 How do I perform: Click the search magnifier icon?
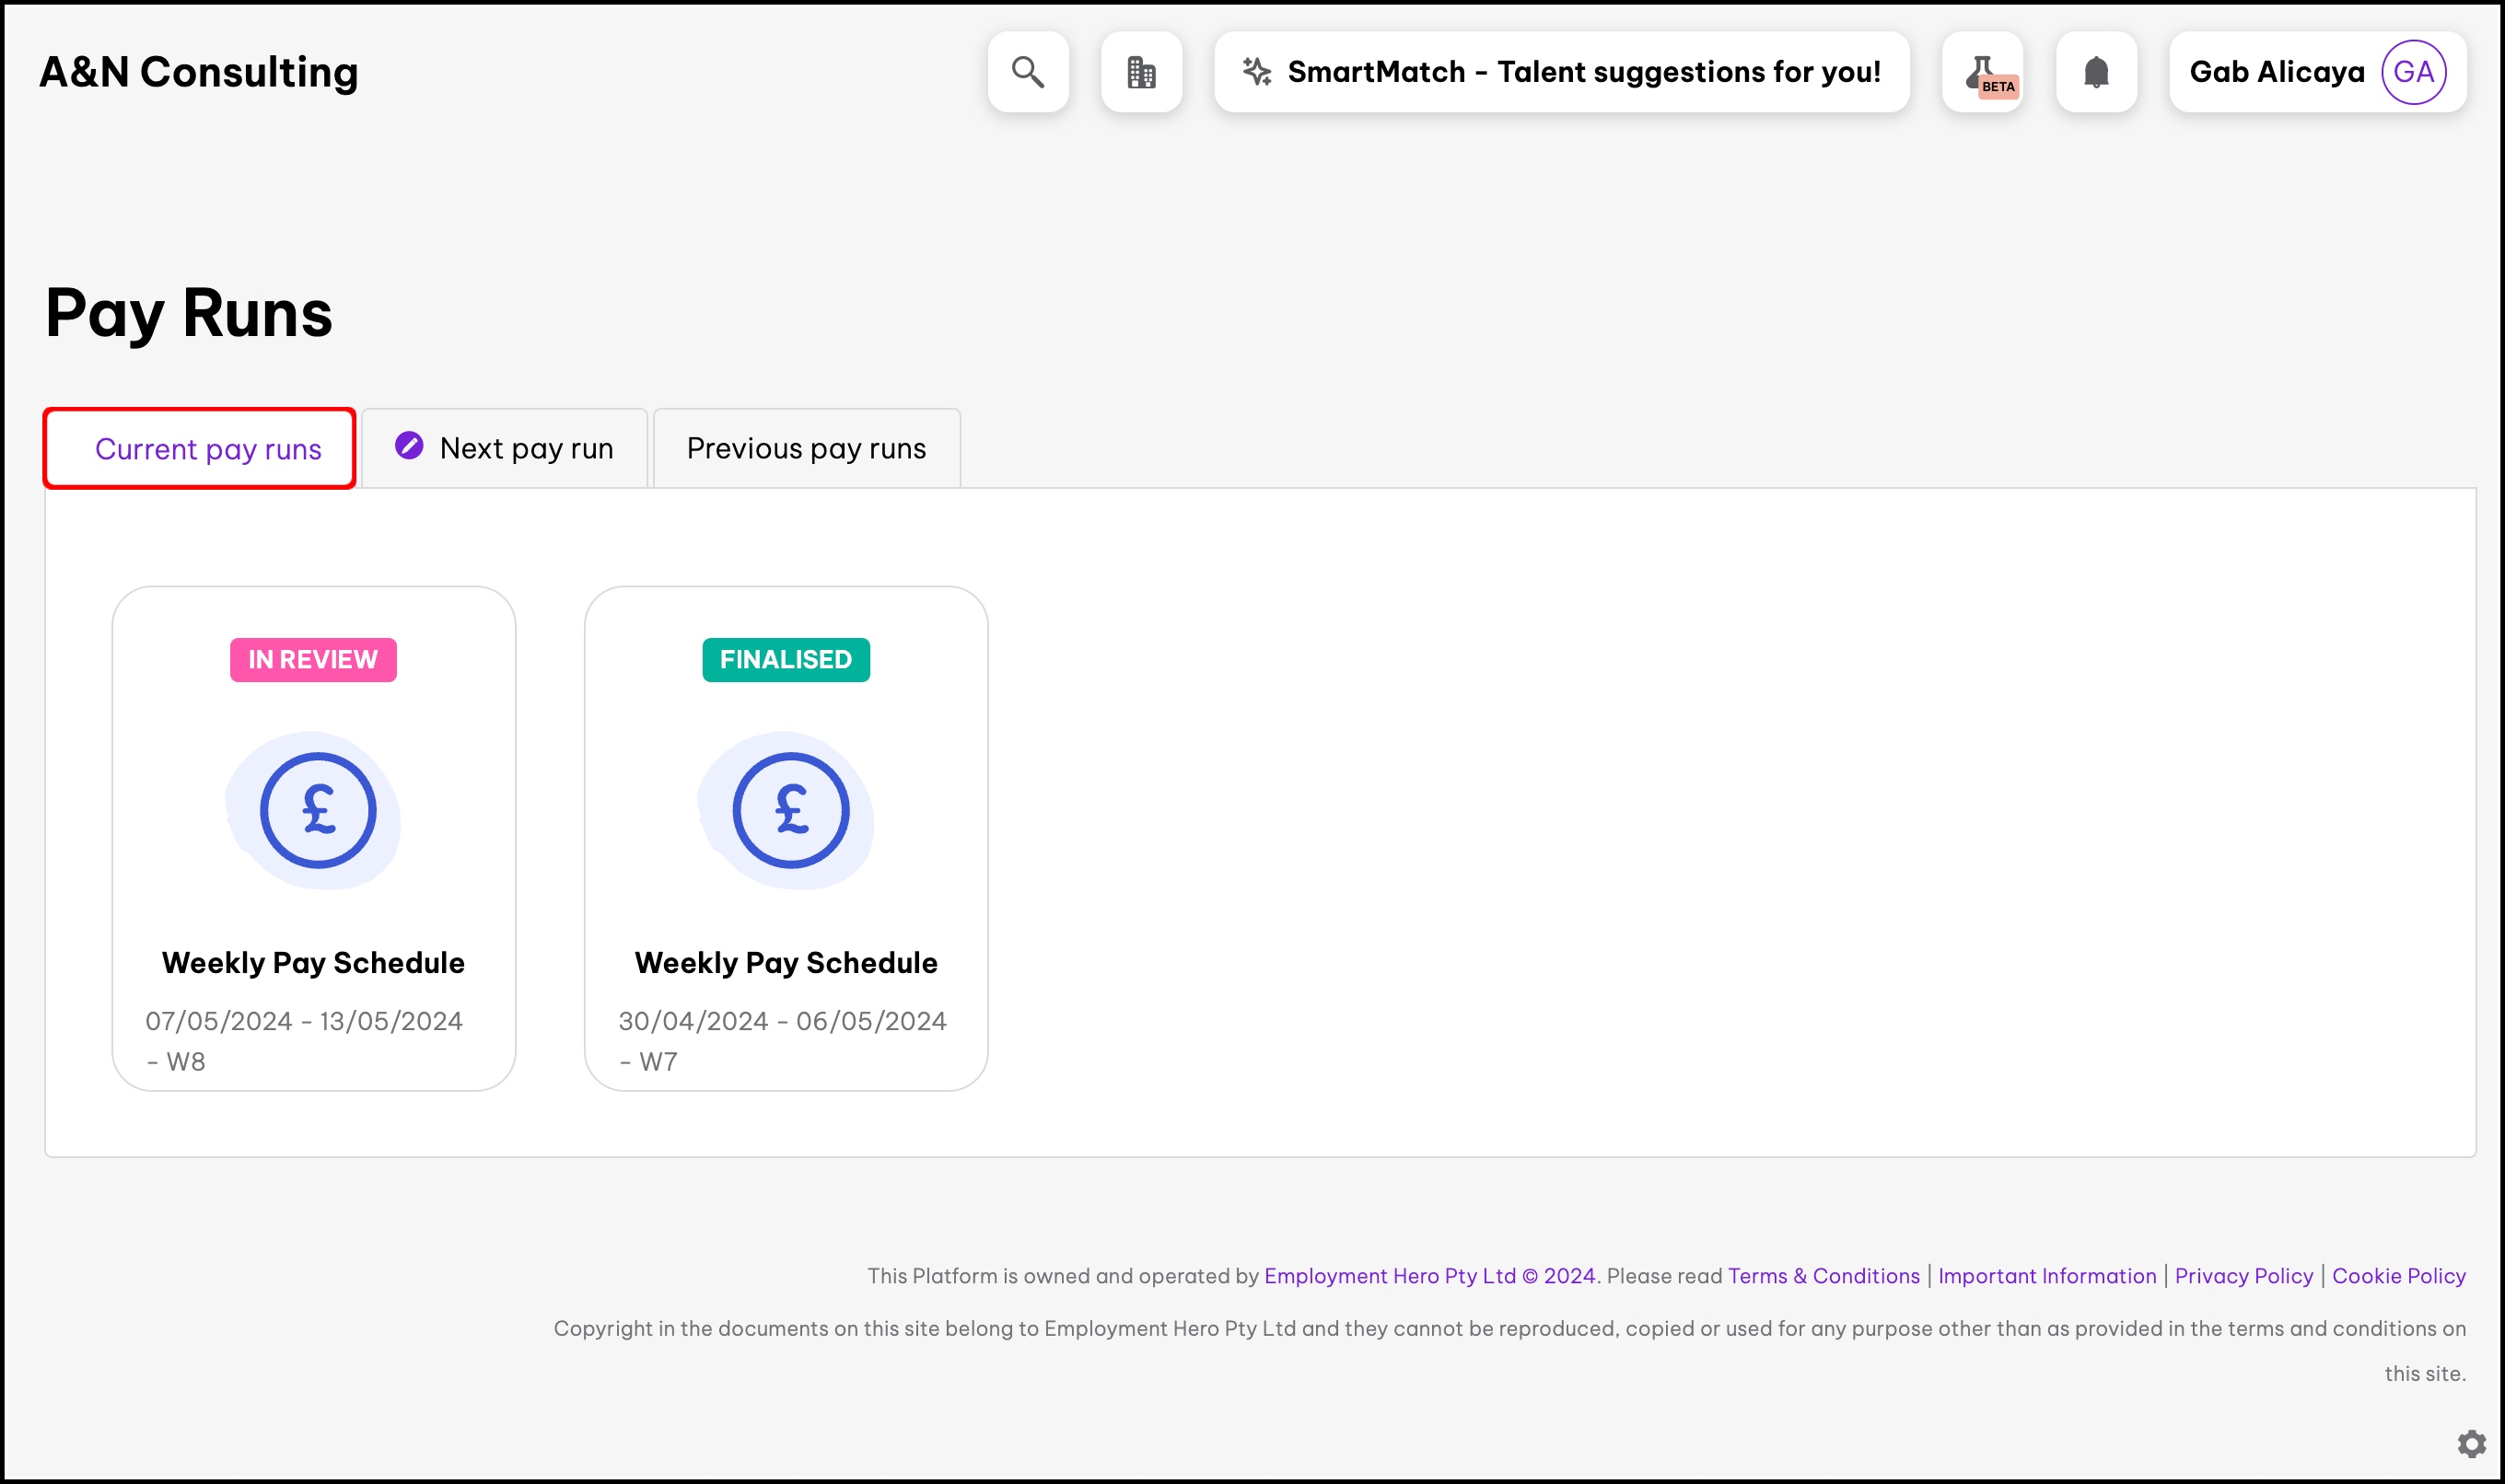tap(1028, 72)
